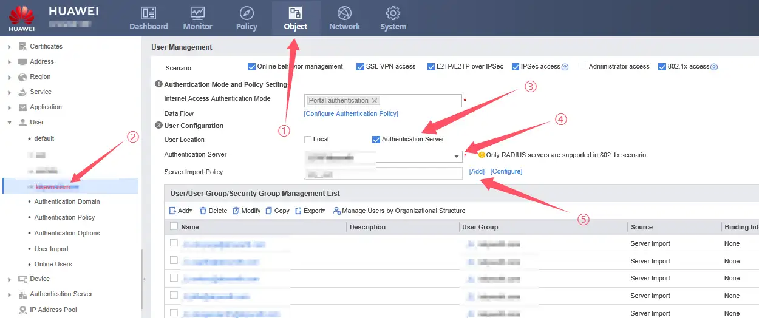Click the Configure Authentication Policy link
The width and height of the screenshot is (759, 318).
(x=351, y=113)
